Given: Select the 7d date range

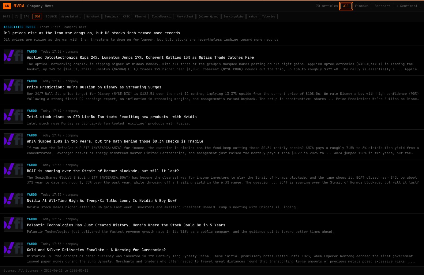Looking at the screenshot, I should pos(17,17).
